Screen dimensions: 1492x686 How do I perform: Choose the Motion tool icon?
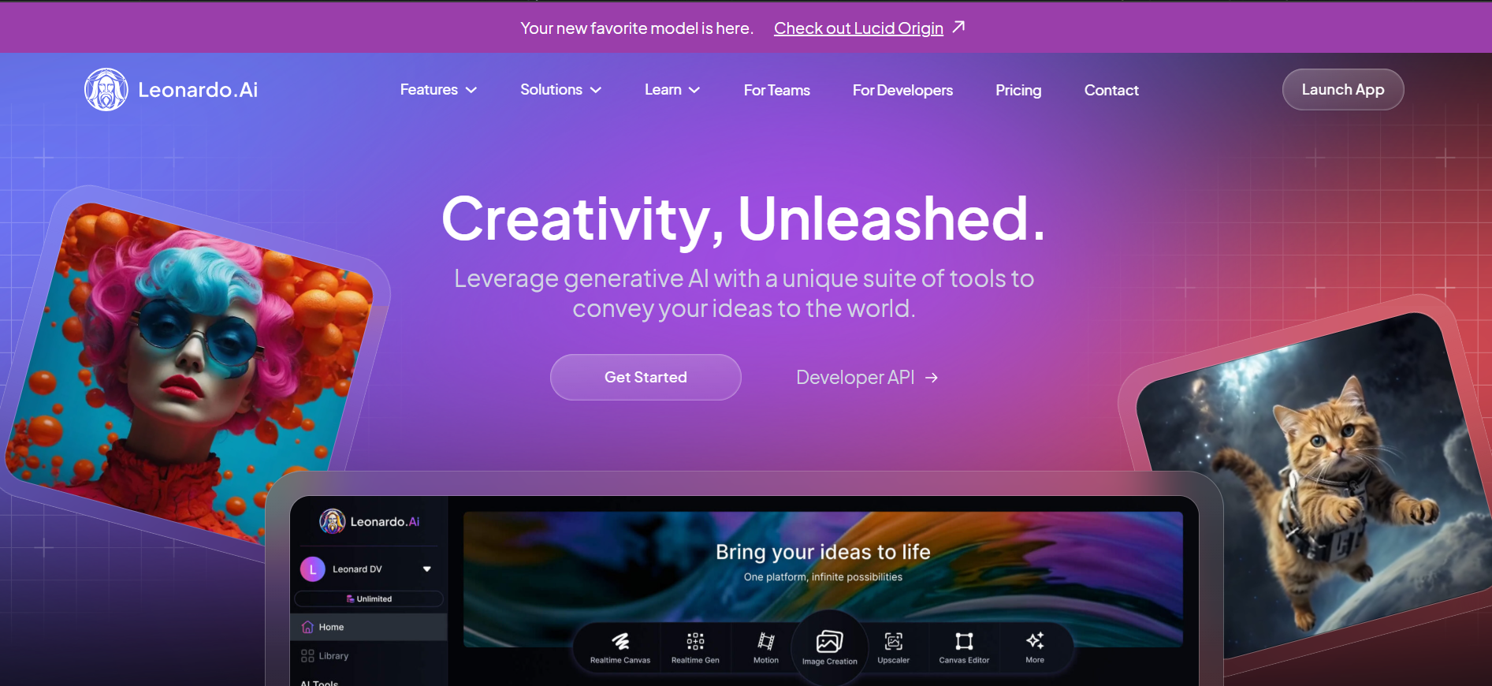(765, 641)
